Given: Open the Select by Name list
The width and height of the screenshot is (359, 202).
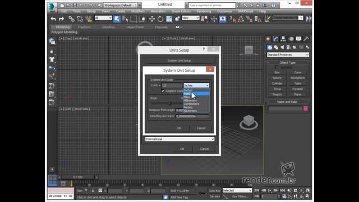Looking at the screenshot, I should coord(125,19).
